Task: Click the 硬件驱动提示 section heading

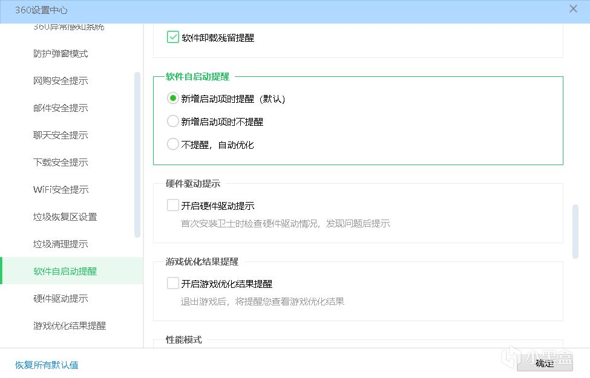Action: click(x=193, y=184)
